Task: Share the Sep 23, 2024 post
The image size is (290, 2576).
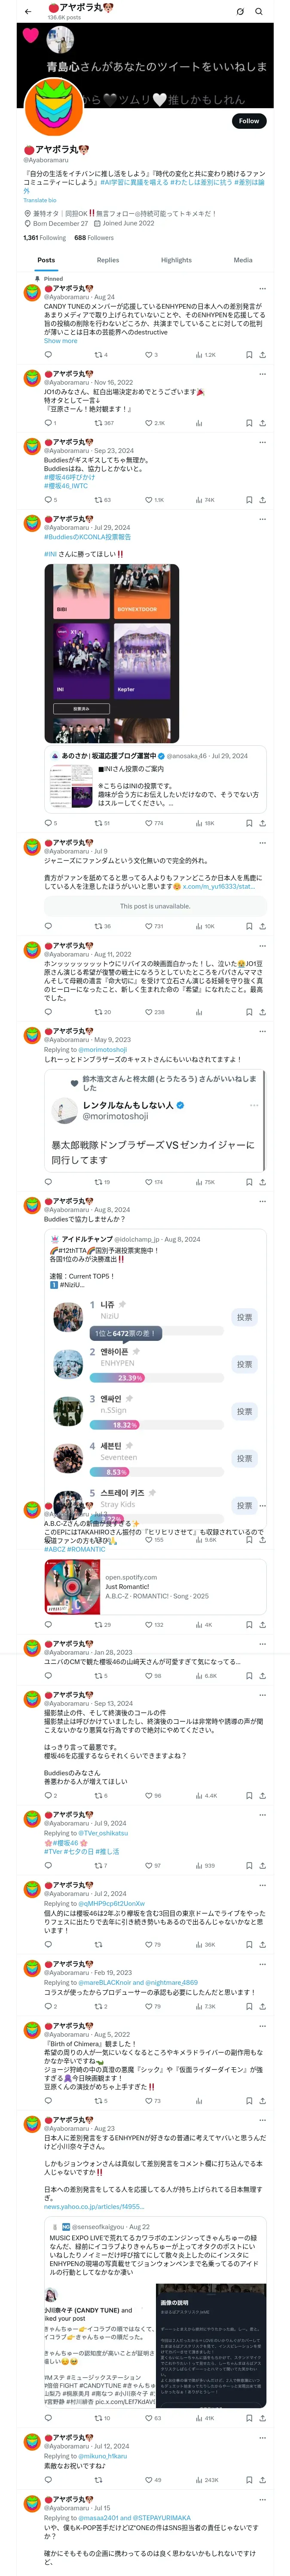Action: tap(262, 499)
